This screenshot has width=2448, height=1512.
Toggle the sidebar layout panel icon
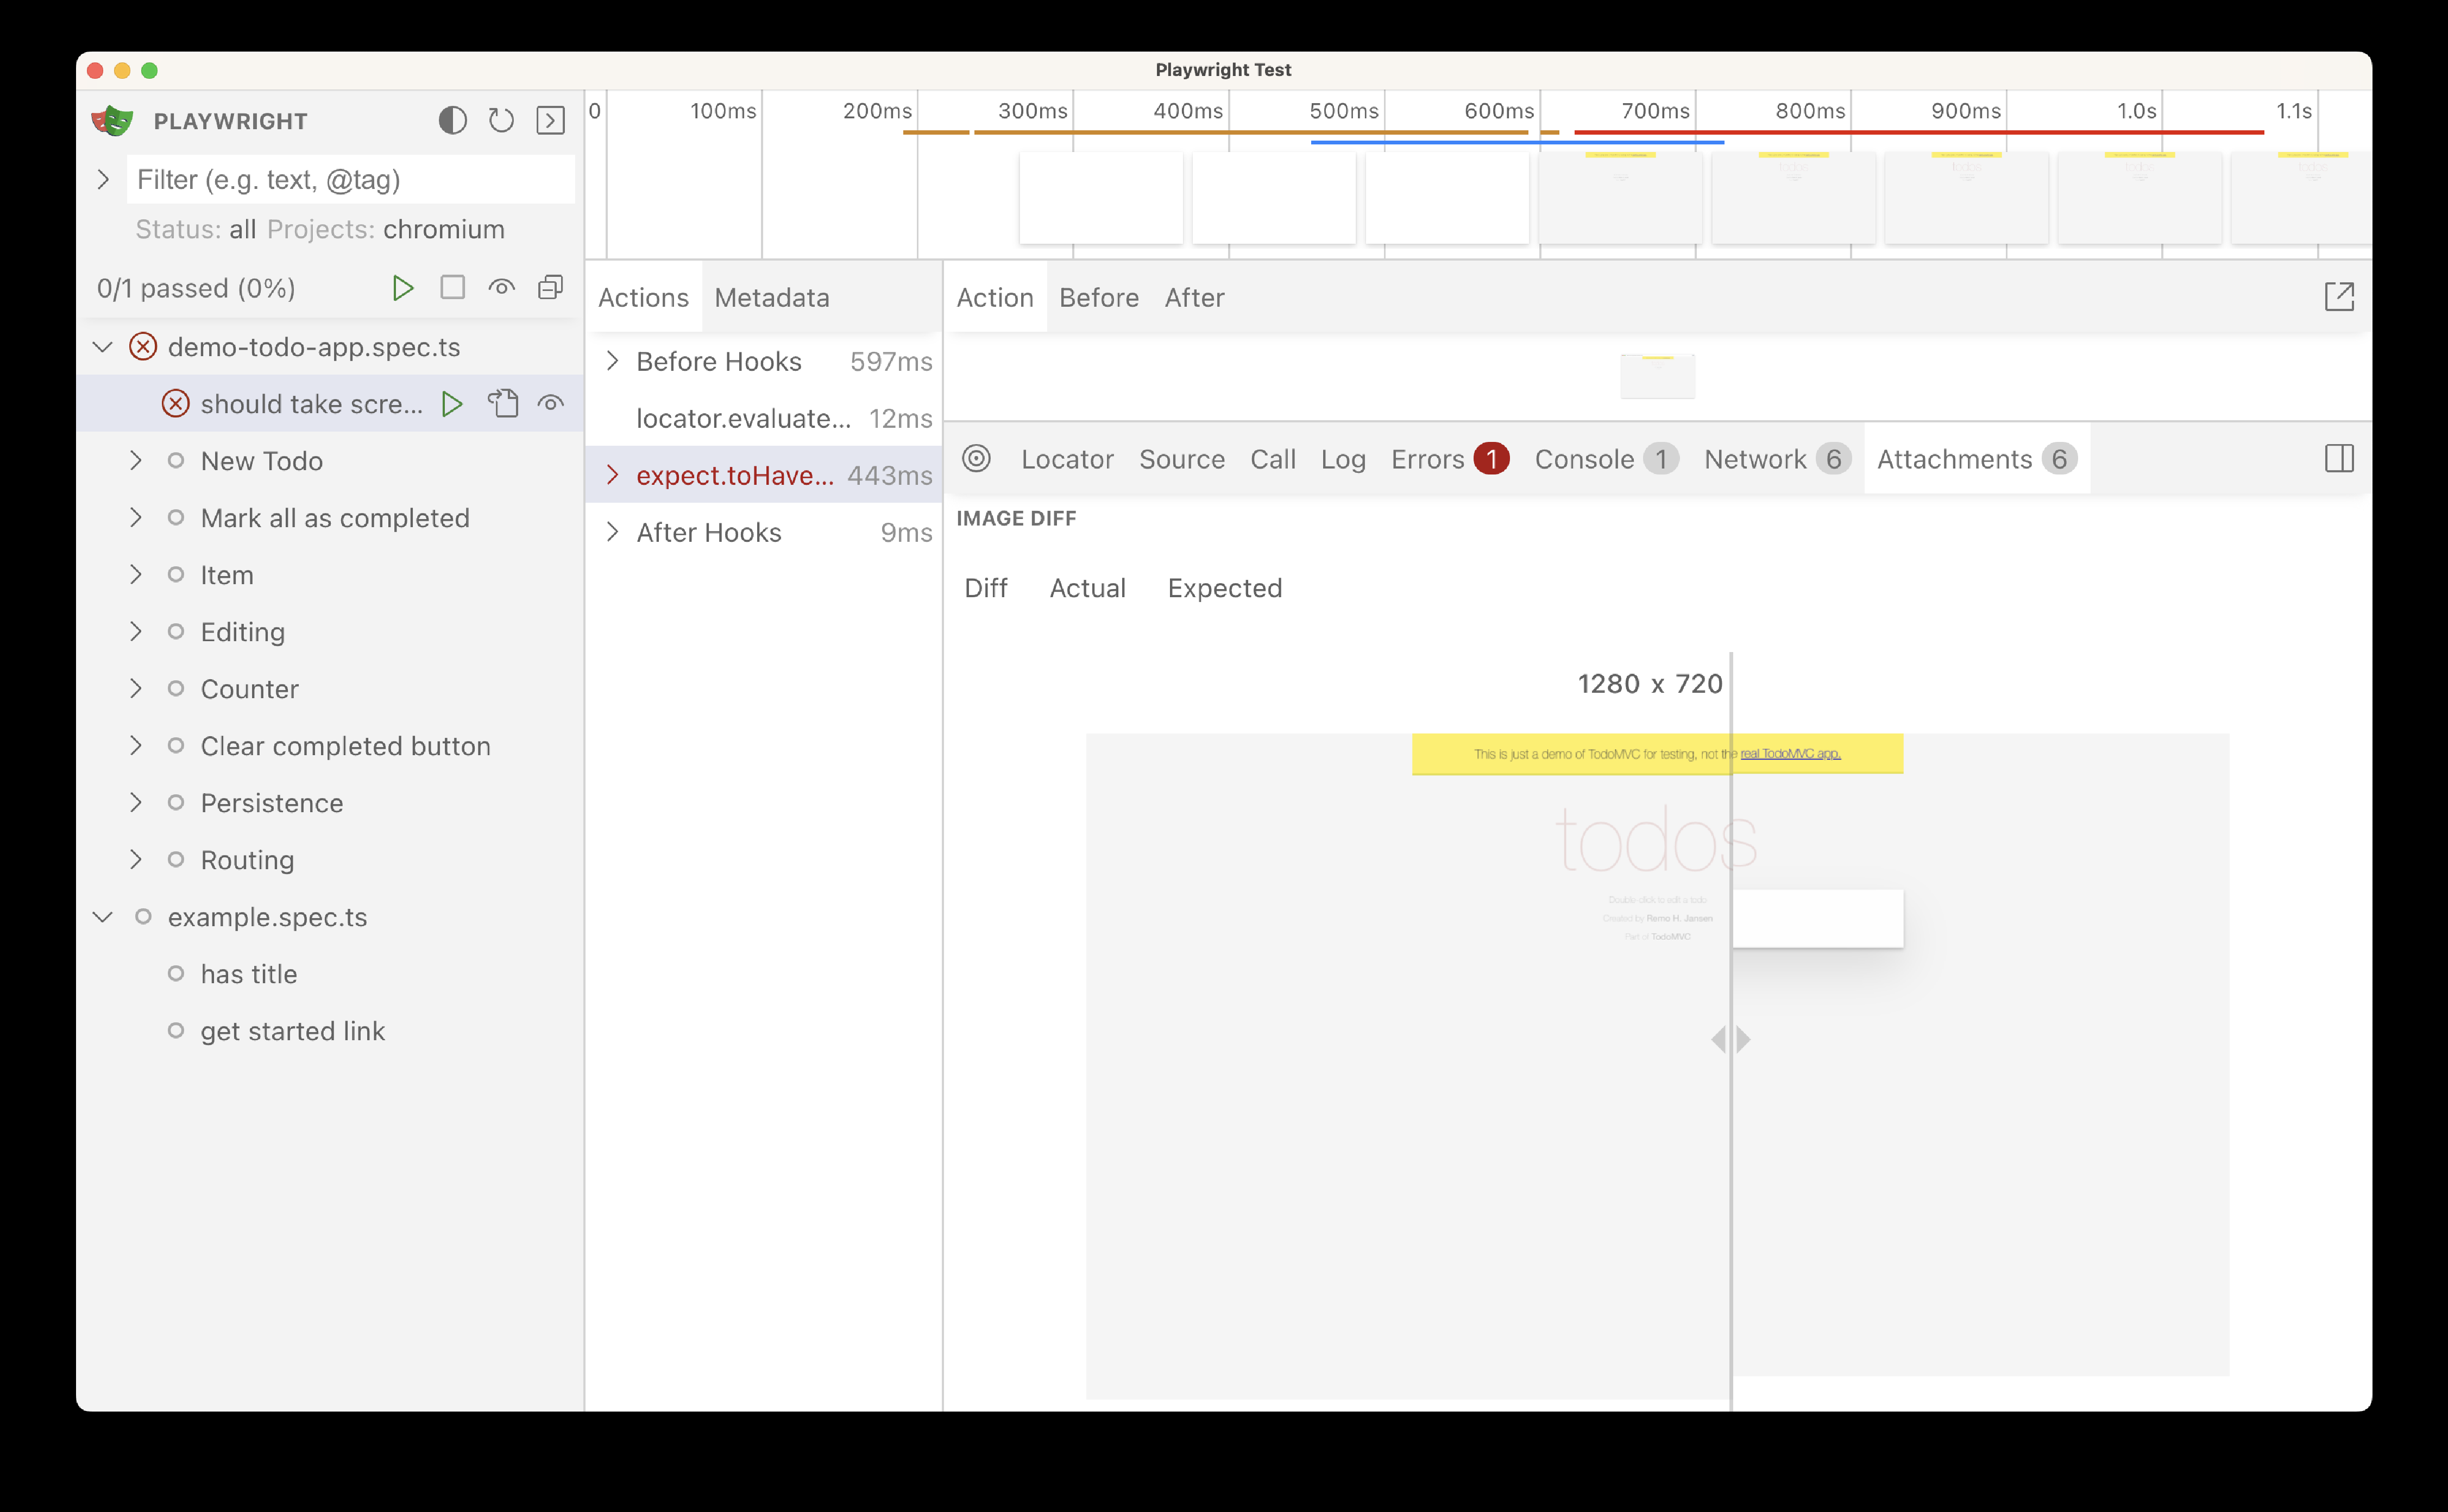coord(2339,459)
